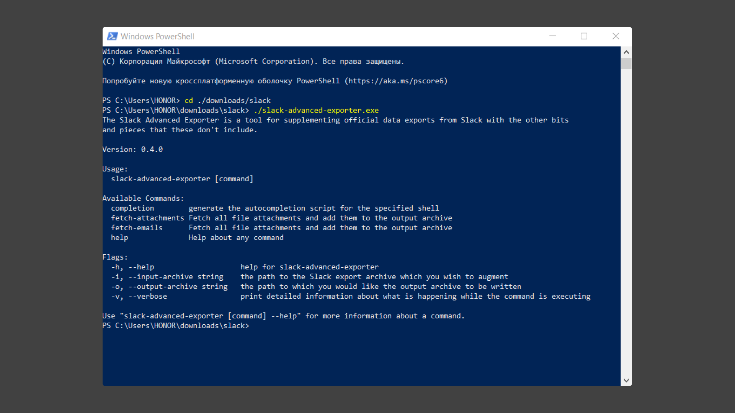Minimize the Windows PowerShell window
735x413 pixels.
[552, 36]
